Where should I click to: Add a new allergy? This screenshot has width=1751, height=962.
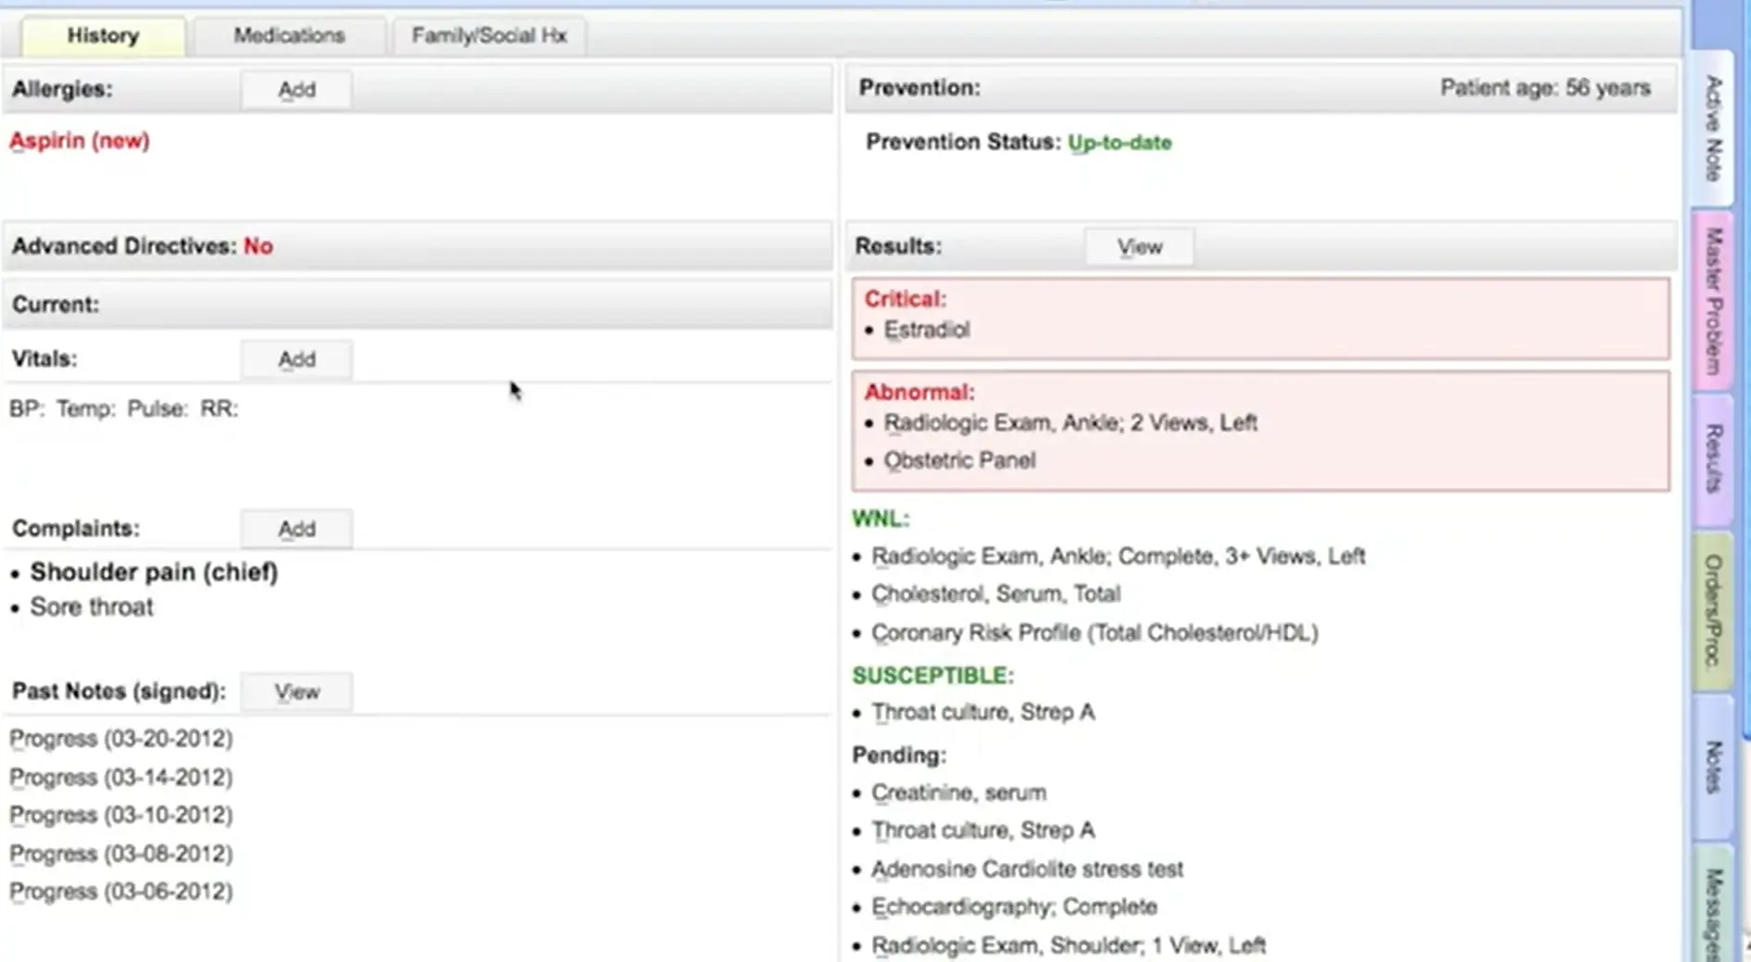coord(296,89)
